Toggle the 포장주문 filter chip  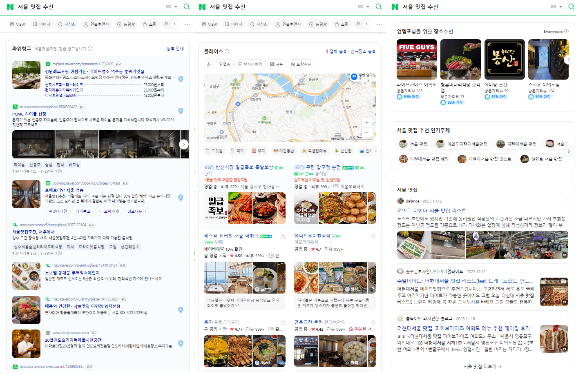click(301, 64)
